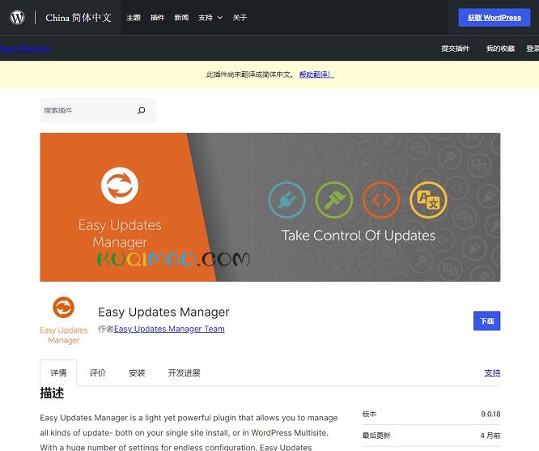Click the version value 9.0.18
Screen dimensions: 539x451
[x=490, y=414]
